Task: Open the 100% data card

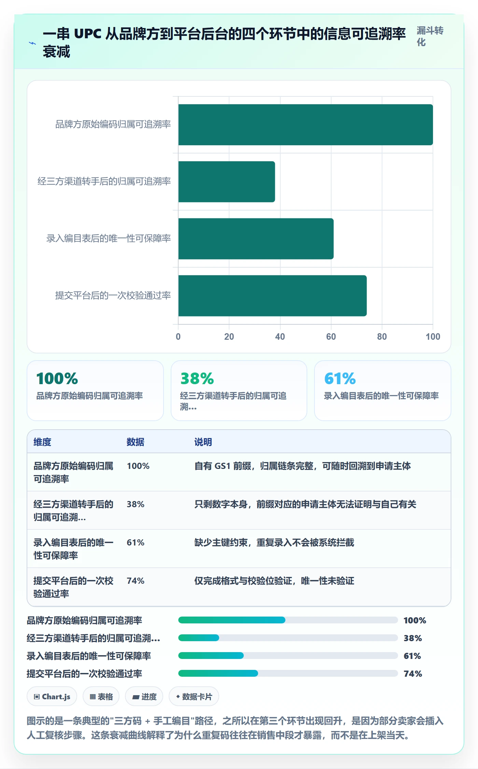Action: pyautogui.click(x=95, y=391)
